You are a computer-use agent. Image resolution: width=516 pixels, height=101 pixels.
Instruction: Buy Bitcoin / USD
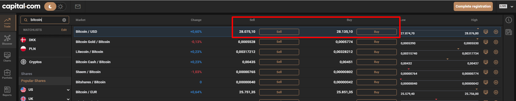point(377,32)
